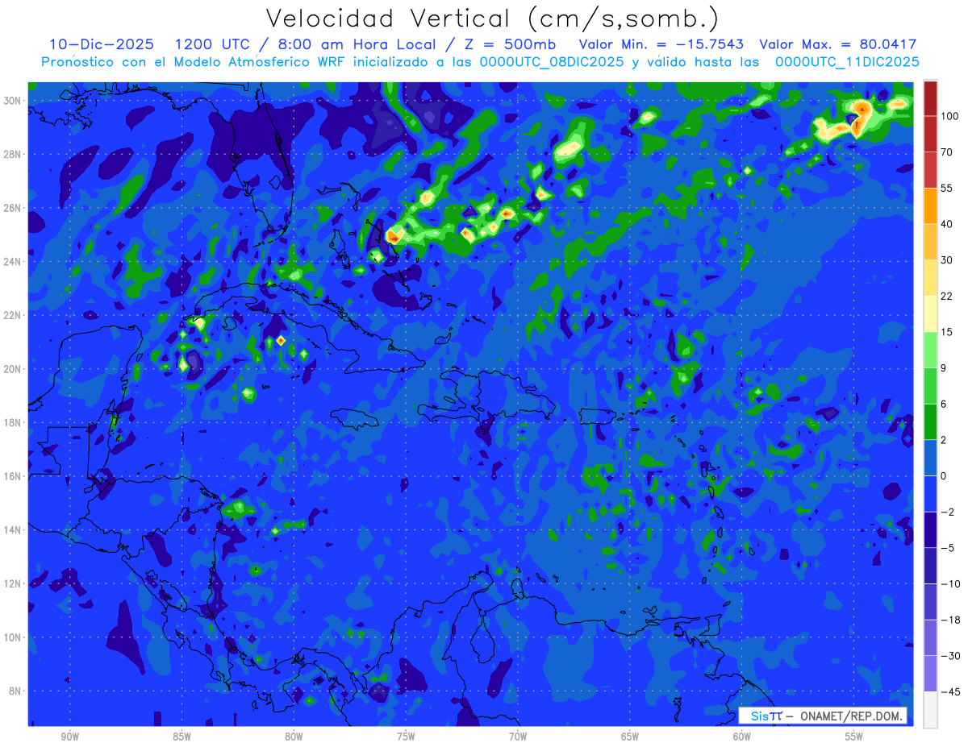Click the '70W' longitude label
This screenshot has height=747, width=968.
518,737
